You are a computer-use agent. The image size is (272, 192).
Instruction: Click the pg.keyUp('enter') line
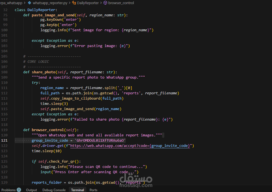point(59,25)
